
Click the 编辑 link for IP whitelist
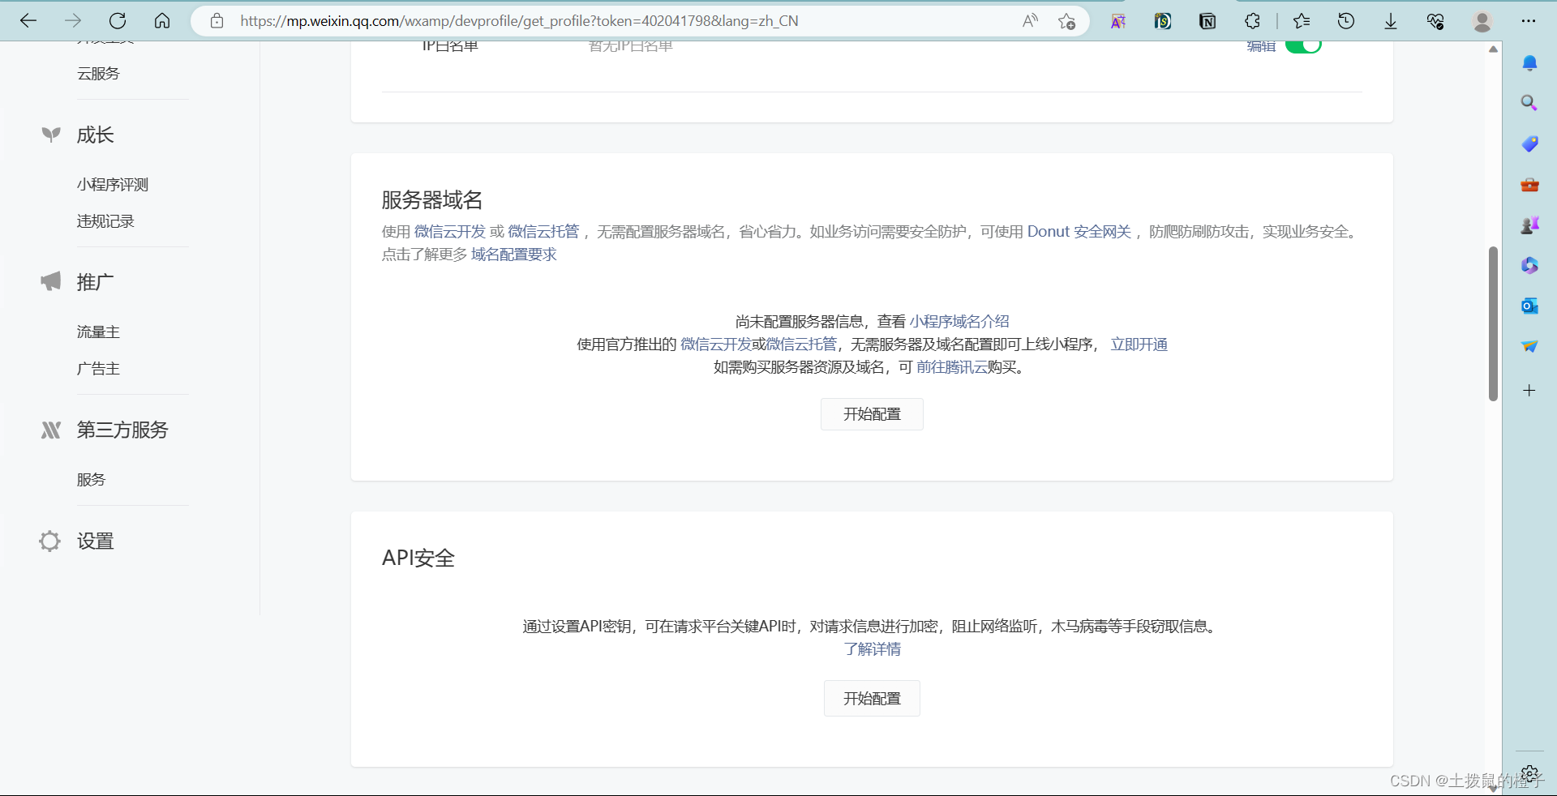1261,46
